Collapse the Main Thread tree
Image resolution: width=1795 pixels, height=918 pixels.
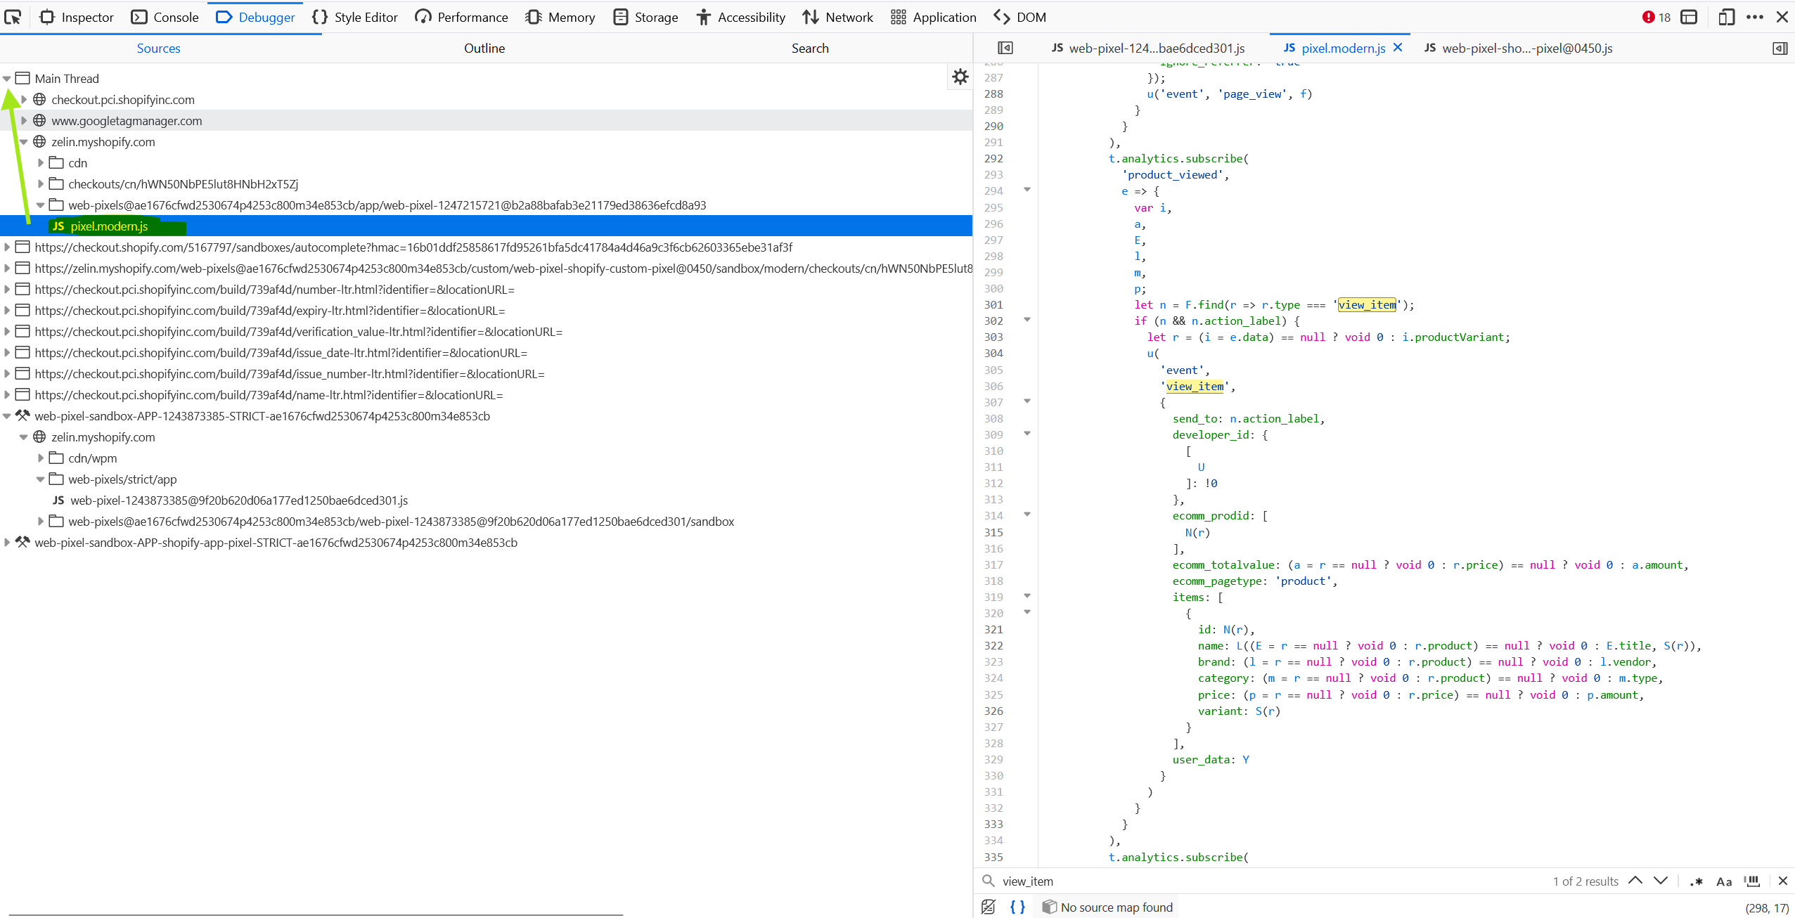(7, 79)
